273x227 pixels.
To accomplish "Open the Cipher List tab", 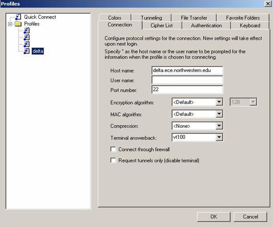I will 162,25.
